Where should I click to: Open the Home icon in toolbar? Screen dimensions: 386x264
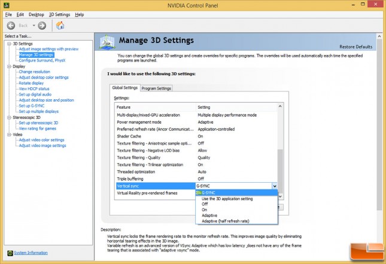[x=60, y=25]
